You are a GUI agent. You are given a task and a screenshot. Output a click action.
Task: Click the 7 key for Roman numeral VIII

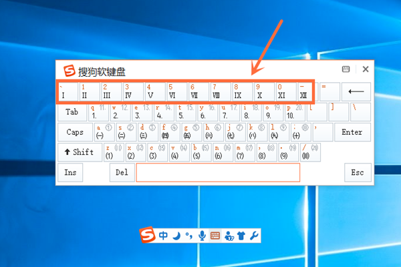point(221,91)
